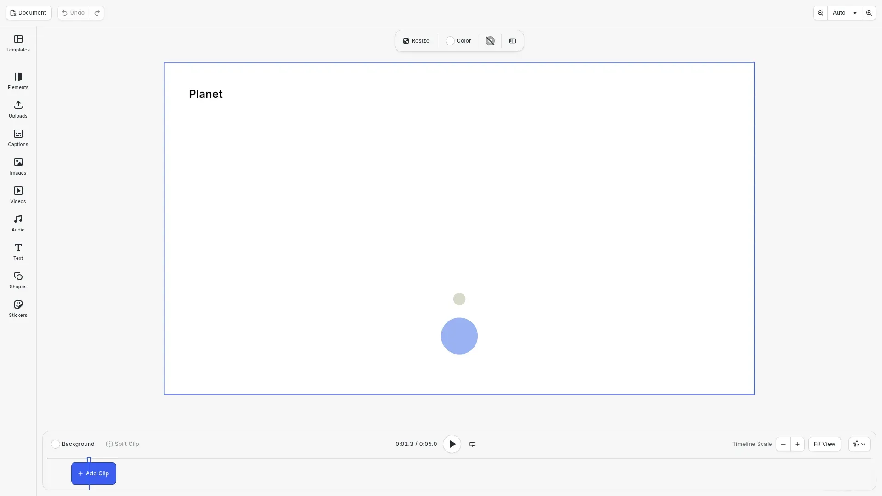
Task: Open the Elements panel
Action: coord(18,81)
